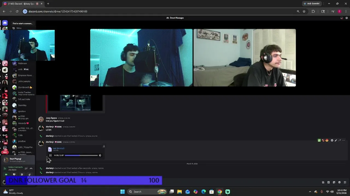Toggle camera in the voice panel
Image resolution: width=350 pixels, height=196 pixels.
[6, 174]
